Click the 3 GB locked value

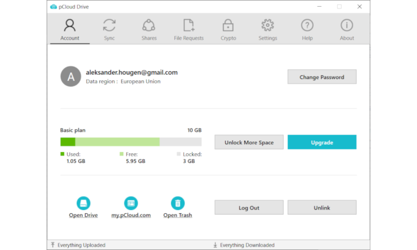coord(189,161)
